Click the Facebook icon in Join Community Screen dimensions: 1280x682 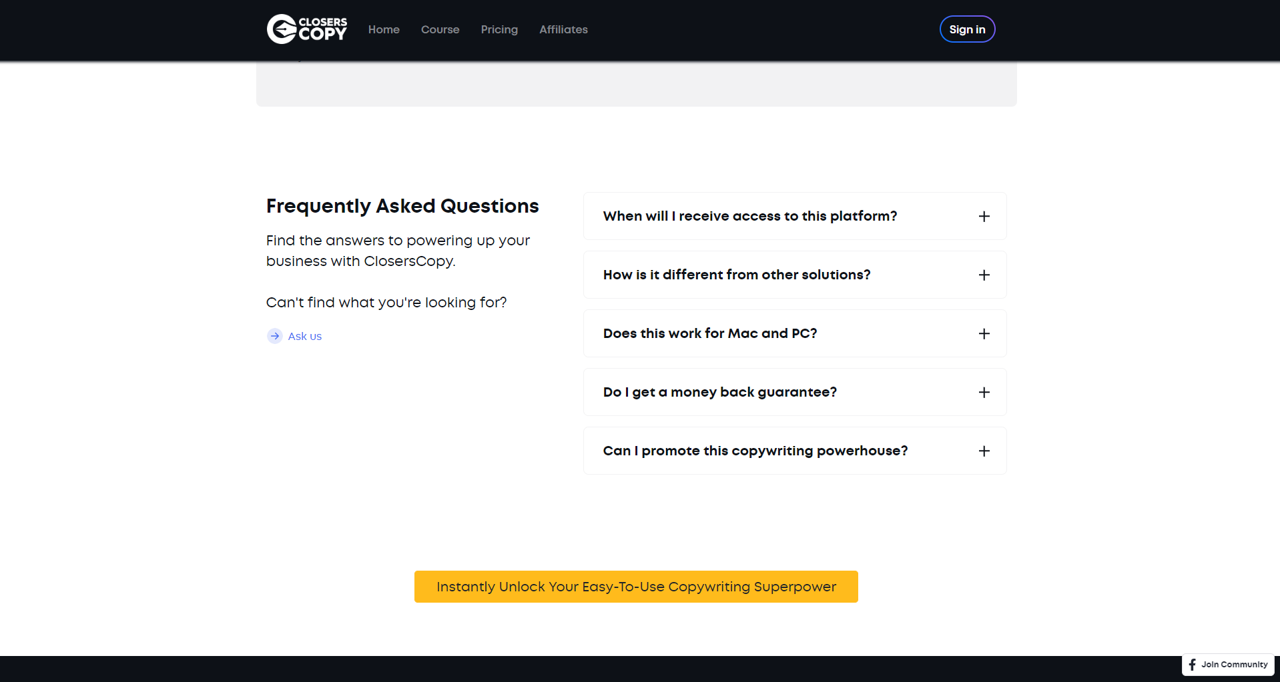coord(1193,664)
